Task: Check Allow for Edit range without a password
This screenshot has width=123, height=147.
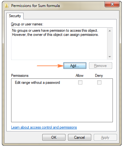Action: point(80,82)
